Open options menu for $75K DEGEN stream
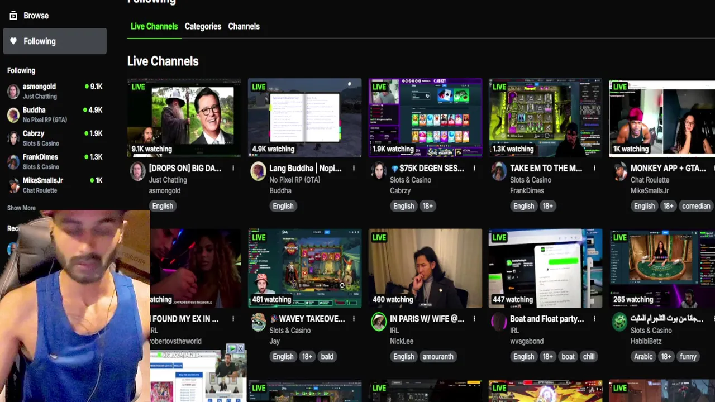 point(474,168)
